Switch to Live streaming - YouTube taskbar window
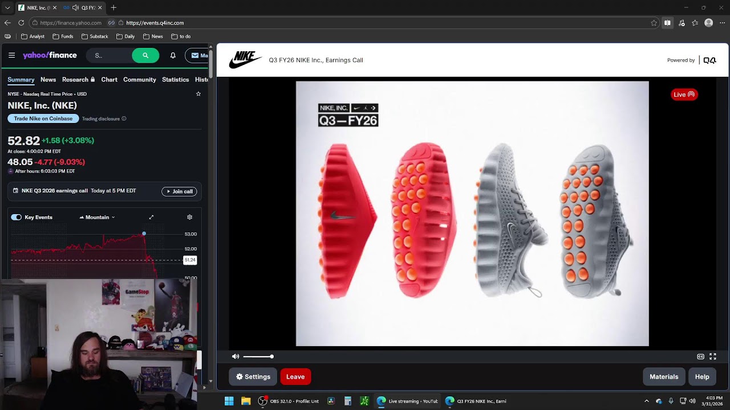The width and height of the screenshot is (730, 410). (x=407, y=401)
